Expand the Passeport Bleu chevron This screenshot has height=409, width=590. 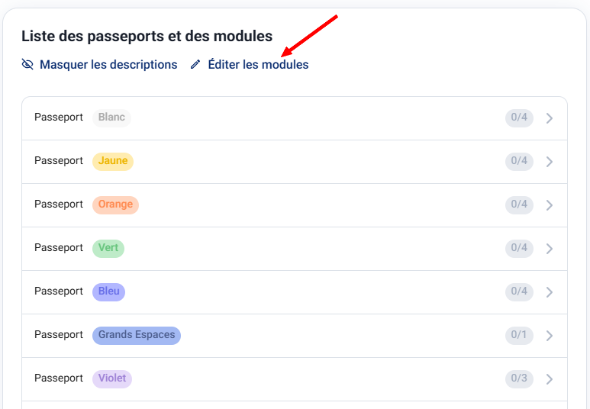tap(550, 292)
